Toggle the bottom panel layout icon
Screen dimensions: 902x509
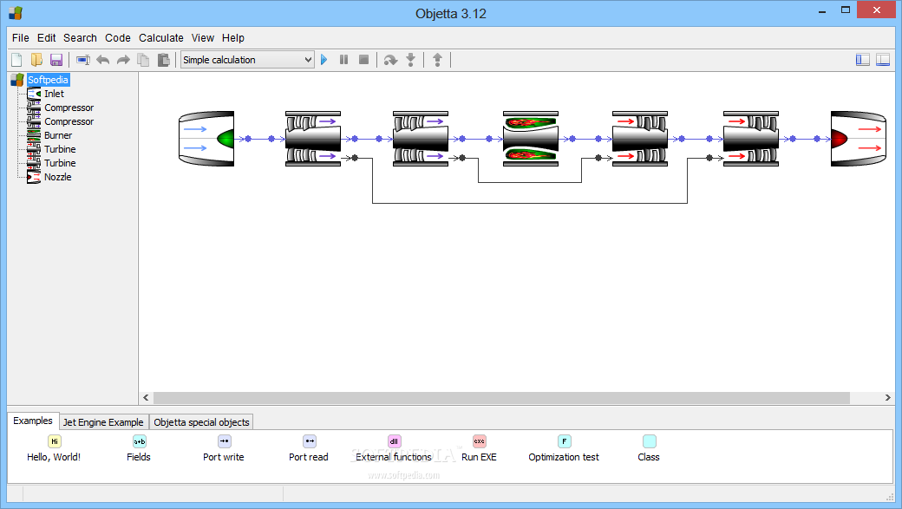point(883,60)
